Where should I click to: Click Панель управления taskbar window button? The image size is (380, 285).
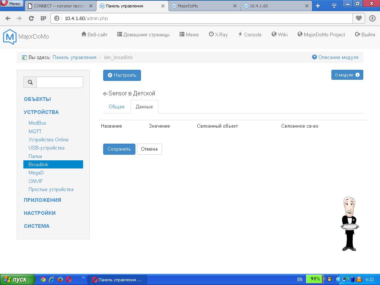click(117, 280)
